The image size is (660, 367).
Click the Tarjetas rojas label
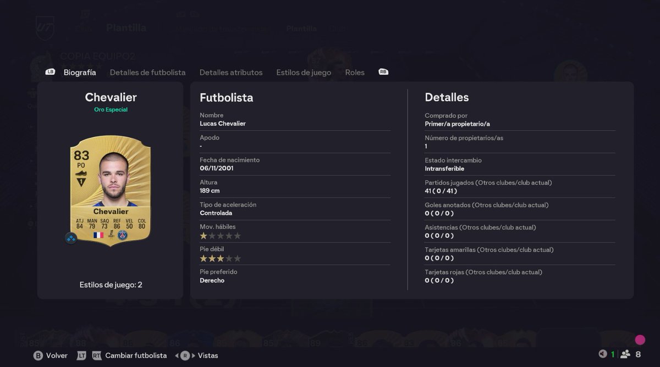tap(483, 272)
